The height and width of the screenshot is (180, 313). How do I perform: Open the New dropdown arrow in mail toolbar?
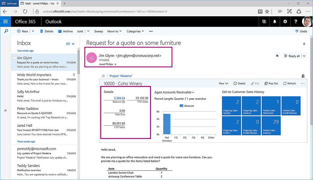pyautogui.click(x=33, y=31)
